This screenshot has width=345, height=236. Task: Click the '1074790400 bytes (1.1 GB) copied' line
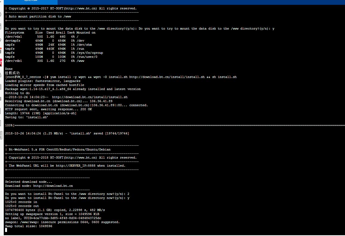coord(55,210)
